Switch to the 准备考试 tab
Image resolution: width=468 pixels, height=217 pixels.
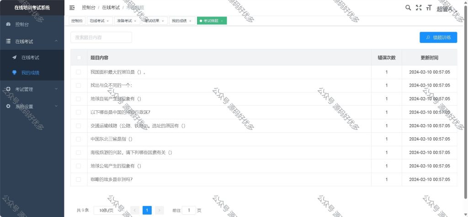(x=127, y=21)
